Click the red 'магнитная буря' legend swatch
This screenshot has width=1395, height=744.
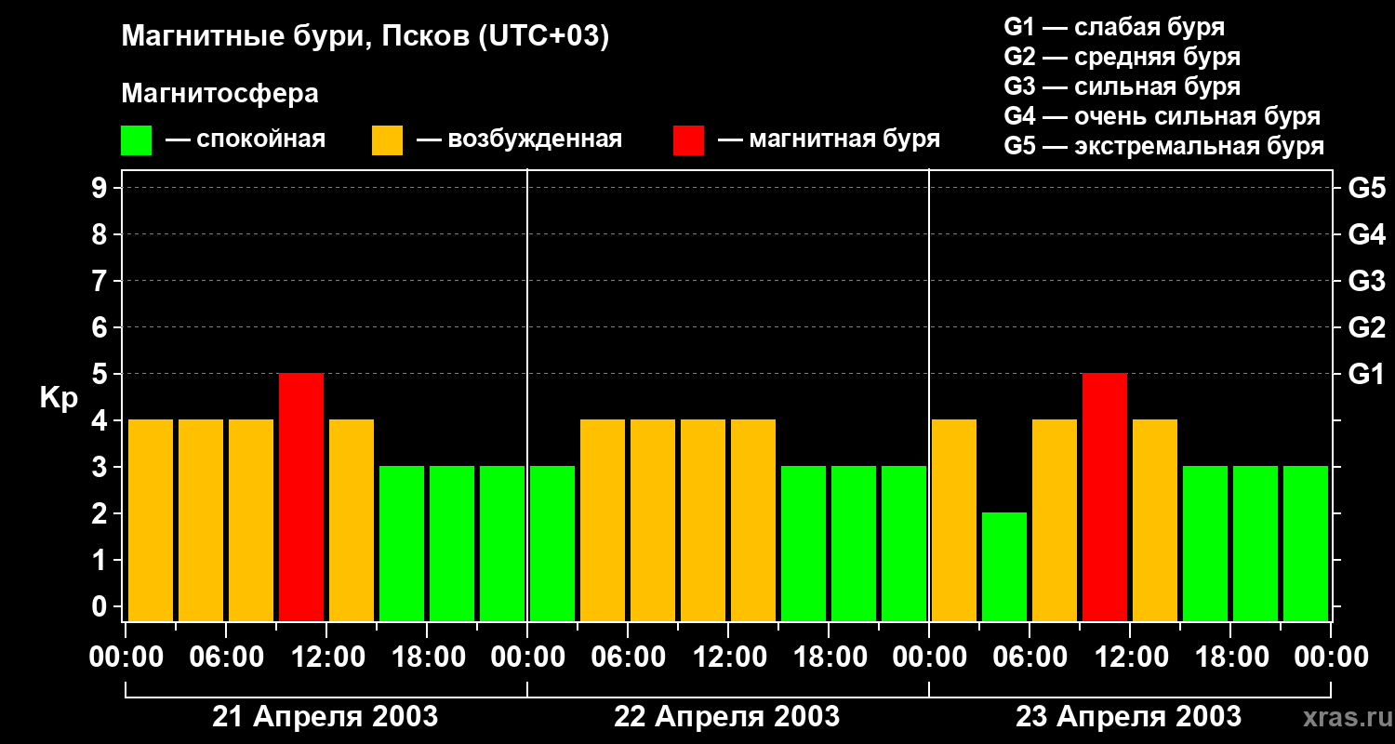(688, 140)
